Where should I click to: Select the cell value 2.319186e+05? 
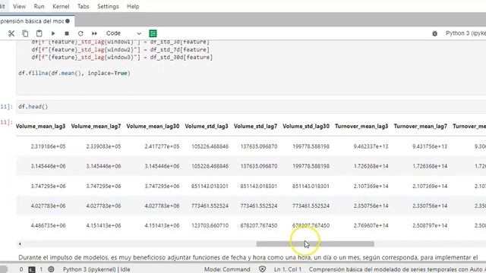click(x=48, y=146)
